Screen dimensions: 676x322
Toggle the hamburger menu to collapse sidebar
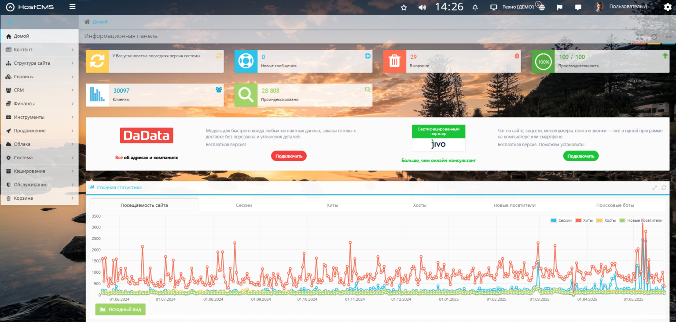point(73,7)
